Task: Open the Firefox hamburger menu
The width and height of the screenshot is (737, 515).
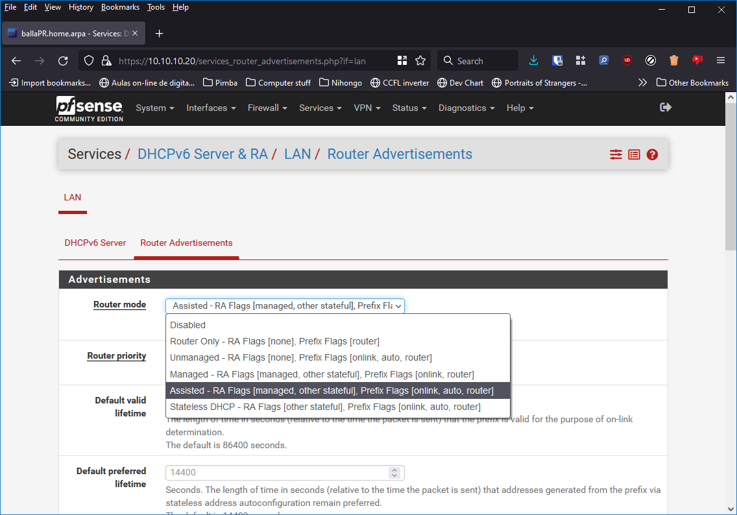Action: click(720, 61)
